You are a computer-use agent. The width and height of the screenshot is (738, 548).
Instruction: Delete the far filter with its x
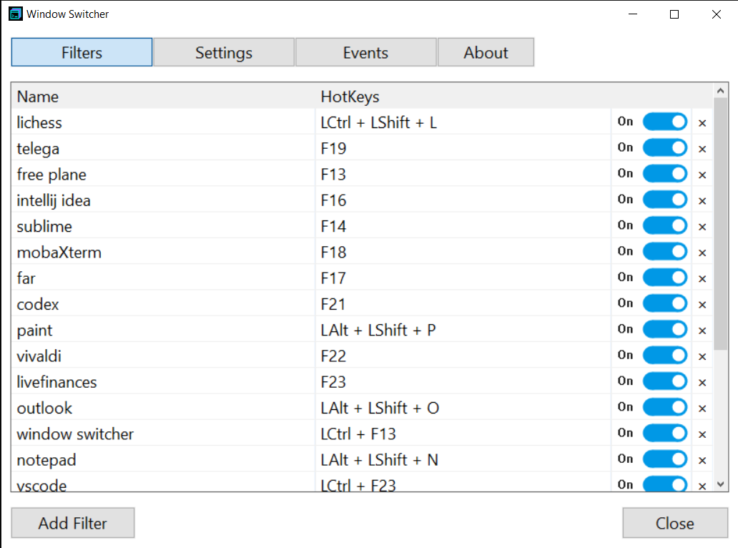[x=702, y=279]
